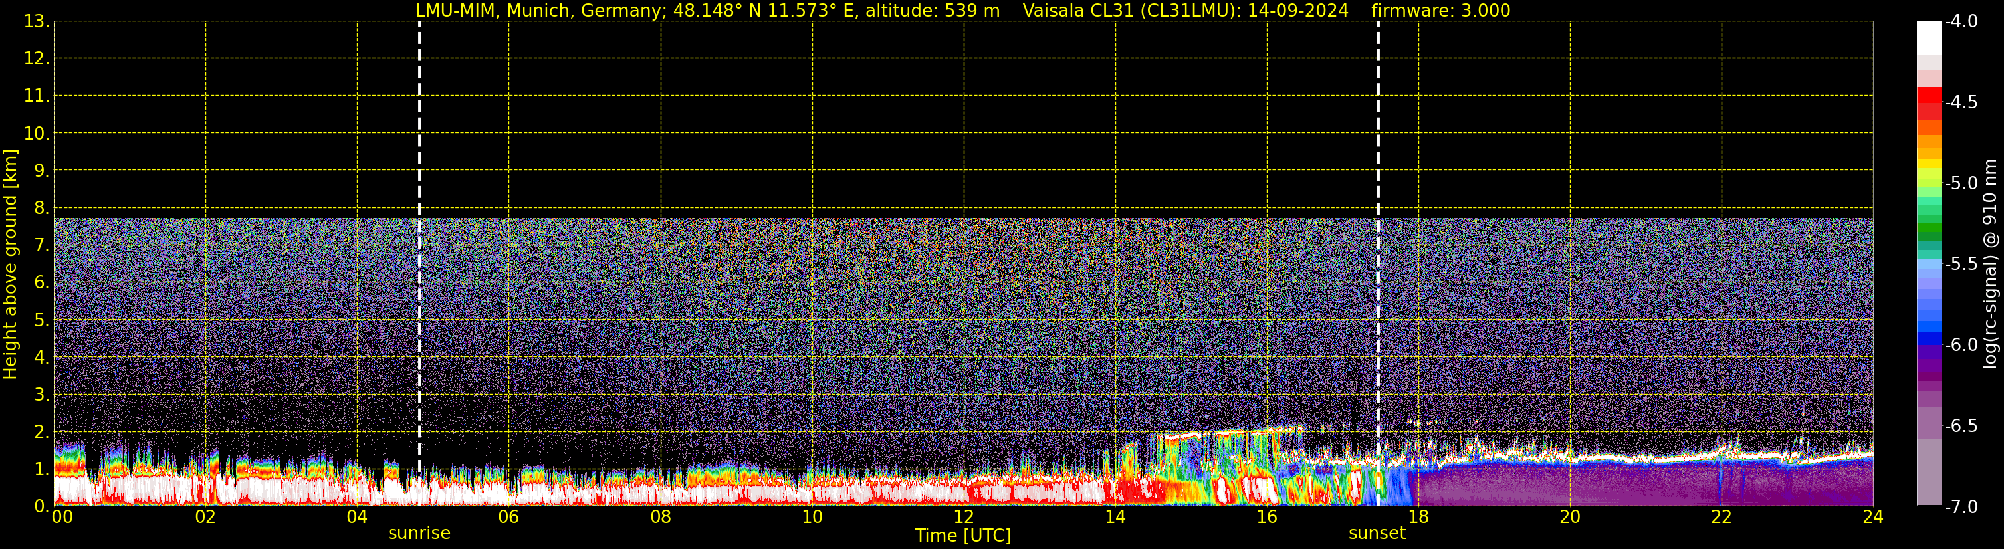
Task: Click the -7.0 colorbar tick label
Action: pos(1960,507)
